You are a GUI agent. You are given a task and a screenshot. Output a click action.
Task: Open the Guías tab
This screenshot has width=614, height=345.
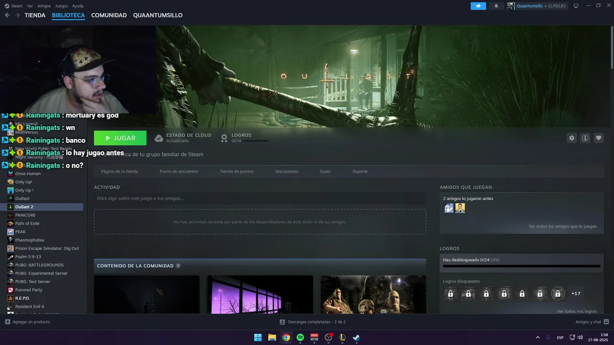pyautogui.click(x=325, y=172)
